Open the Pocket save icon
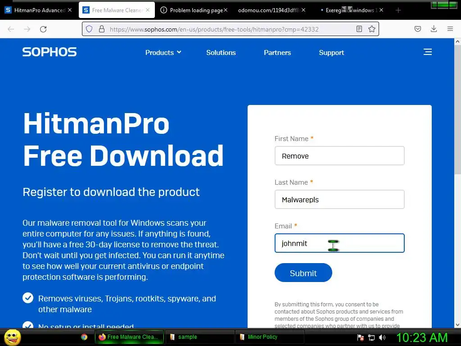This screenshot has height=346, width=461. [417, 29]
